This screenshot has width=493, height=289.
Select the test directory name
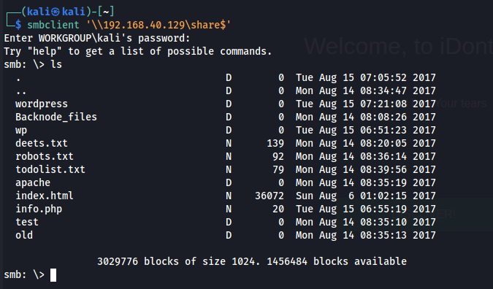[x=27, y=222]
